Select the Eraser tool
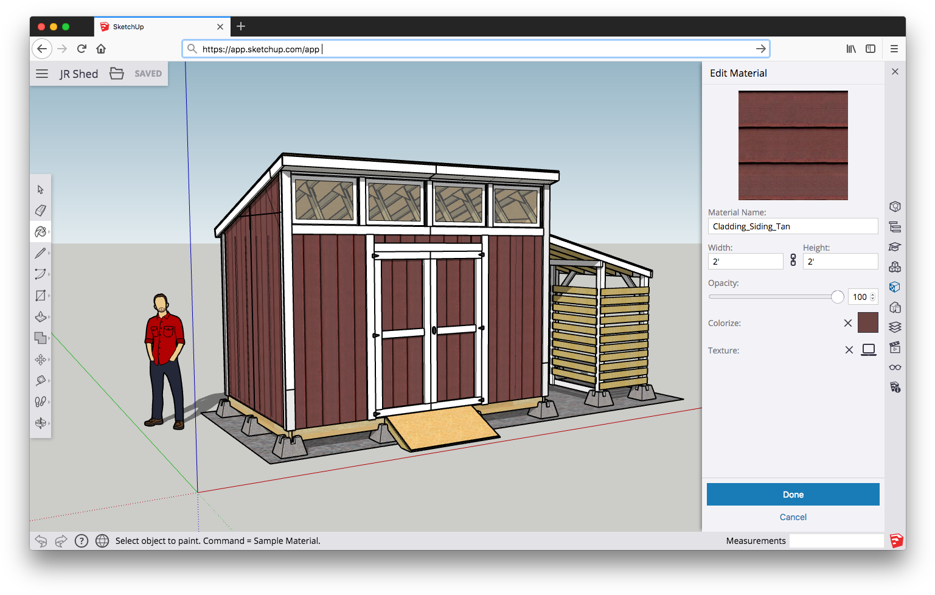This screenshot has height=595, width=935. (41, 211)
